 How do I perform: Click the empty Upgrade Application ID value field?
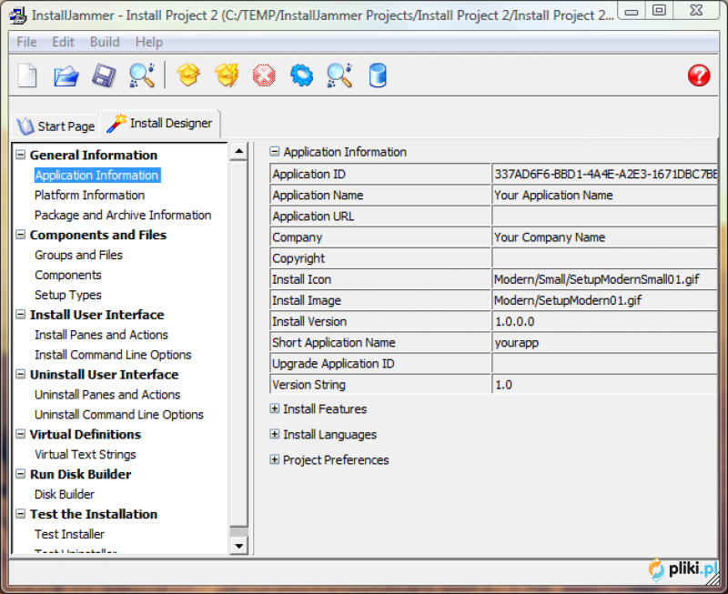(604, 363)
